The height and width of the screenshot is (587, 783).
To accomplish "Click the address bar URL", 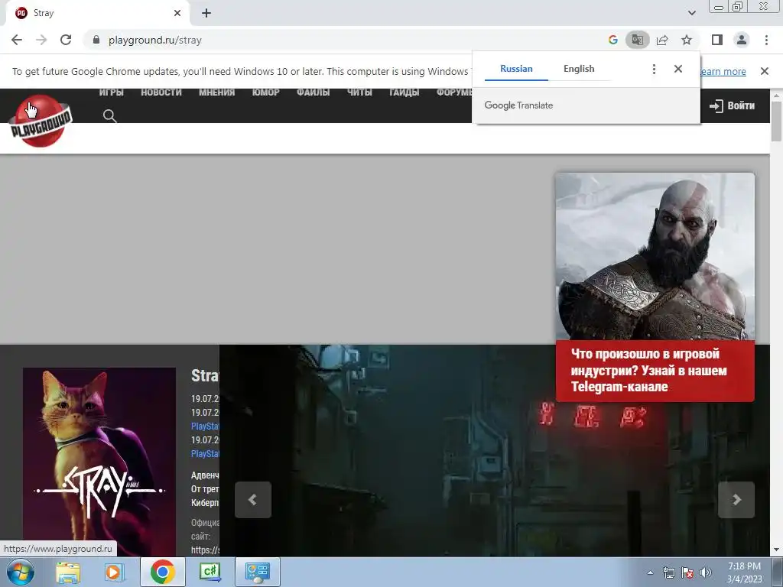I will coord(154,40).
